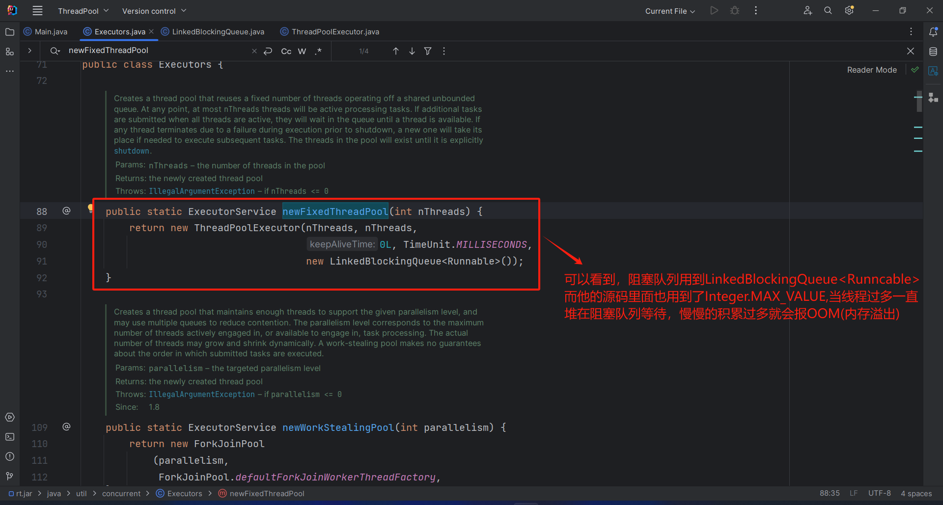The image size is (943, 505).
Task: Open the Structure tool window
Action: [x=9, y=52]
